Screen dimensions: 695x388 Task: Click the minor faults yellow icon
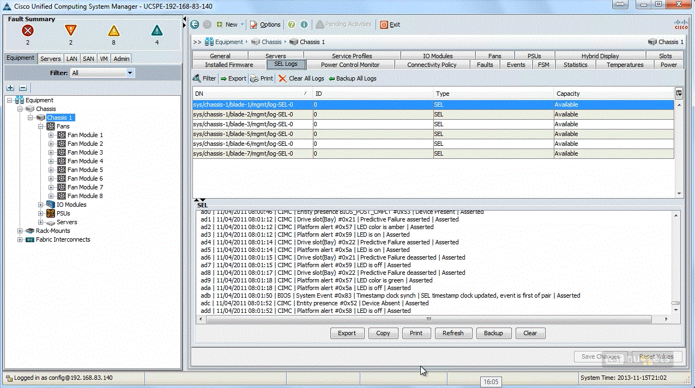pos(113,30)
